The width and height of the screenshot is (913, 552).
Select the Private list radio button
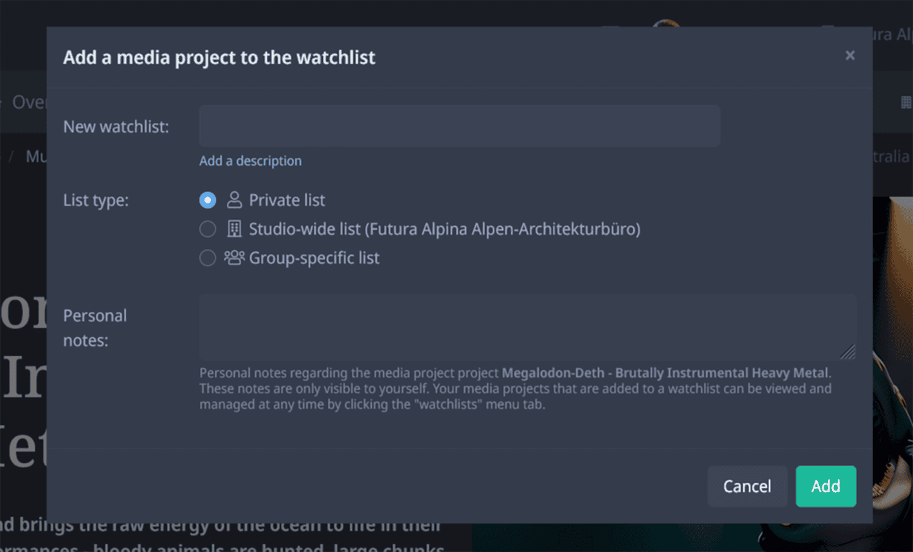click(208, 200)
